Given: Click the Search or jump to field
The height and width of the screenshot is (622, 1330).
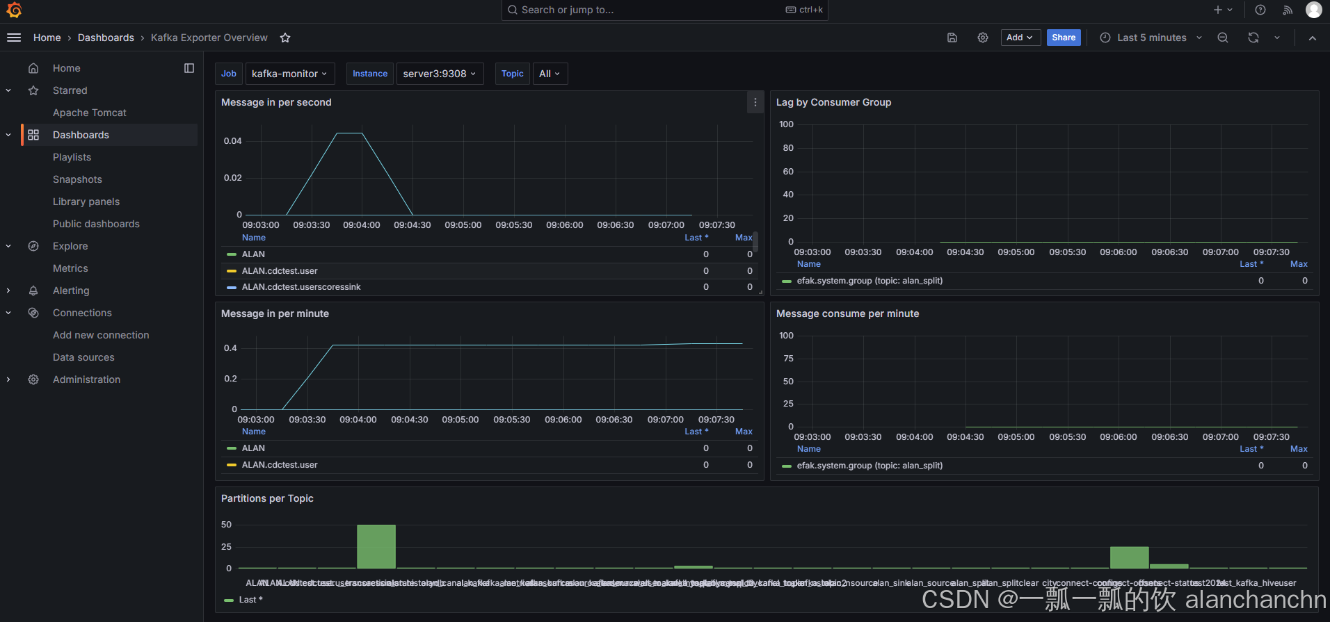Looking at the screenshot, I should 664,10.
